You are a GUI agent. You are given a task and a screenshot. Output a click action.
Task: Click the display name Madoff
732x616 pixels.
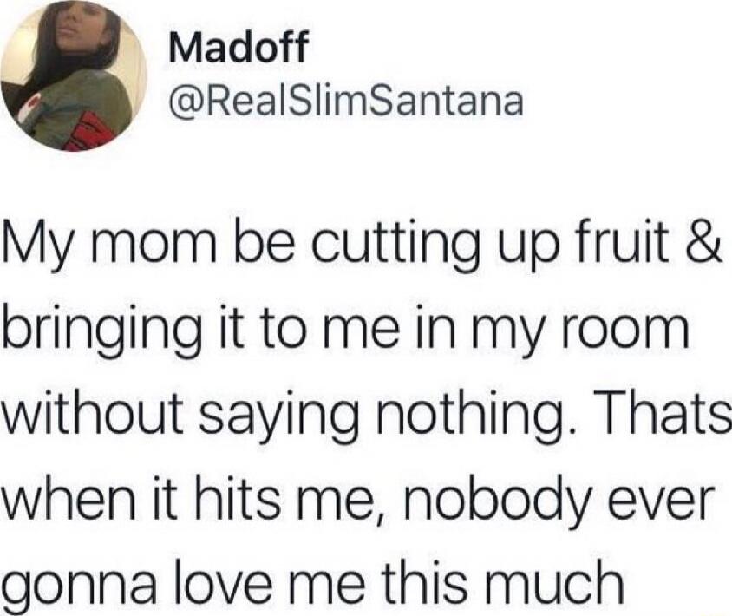[239, 47]
